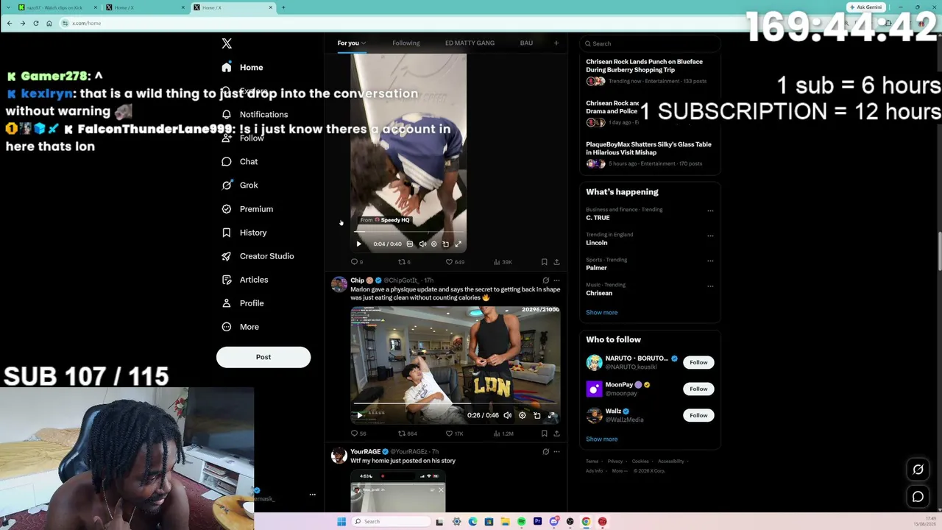942x530 pixels.
Task: Mute the Marlon physique update video
Action: pyautogui.click(x=507, y=415)
